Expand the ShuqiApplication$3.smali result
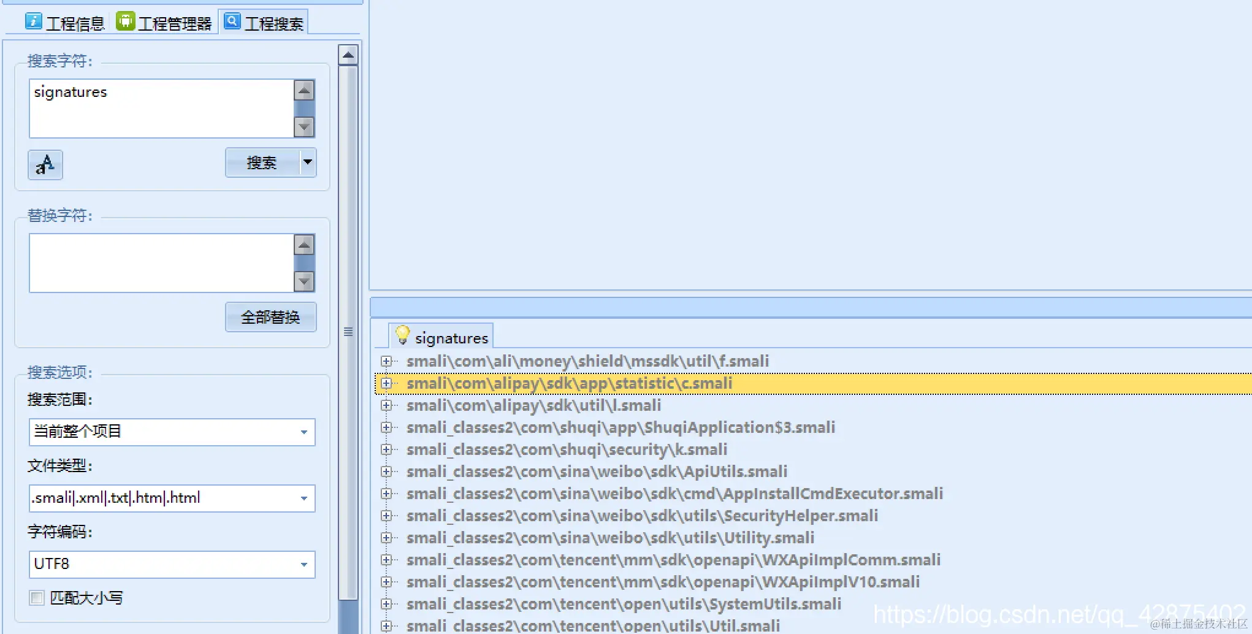Screen dimensions: 1252x634 pyautogui.click(x=386, y=427)
